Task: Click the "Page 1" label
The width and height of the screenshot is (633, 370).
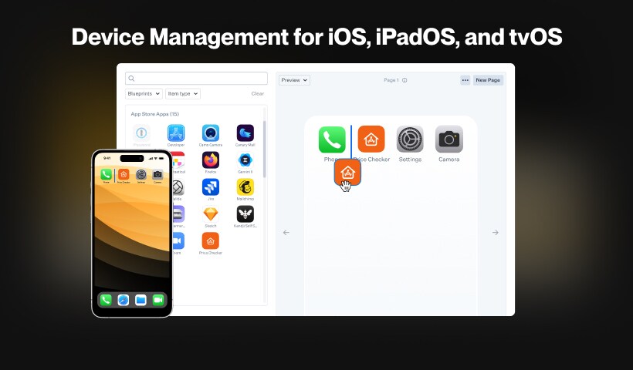Action: point(391,80)
